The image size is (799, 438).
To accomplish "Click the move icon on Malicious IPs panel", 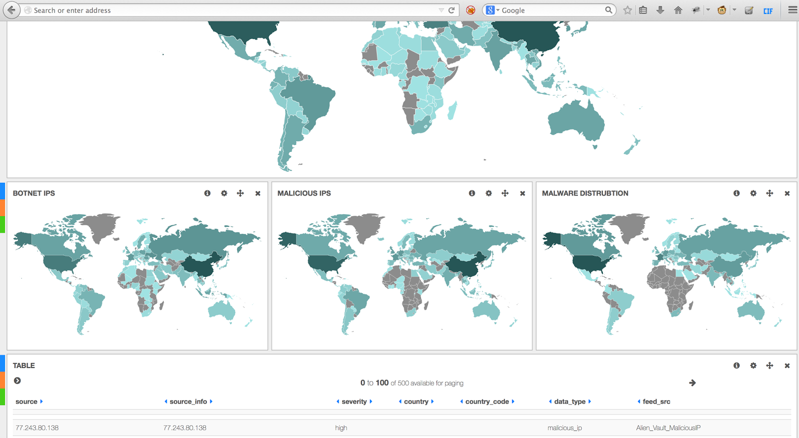I will pyautogui.click(x=505, y=193).
